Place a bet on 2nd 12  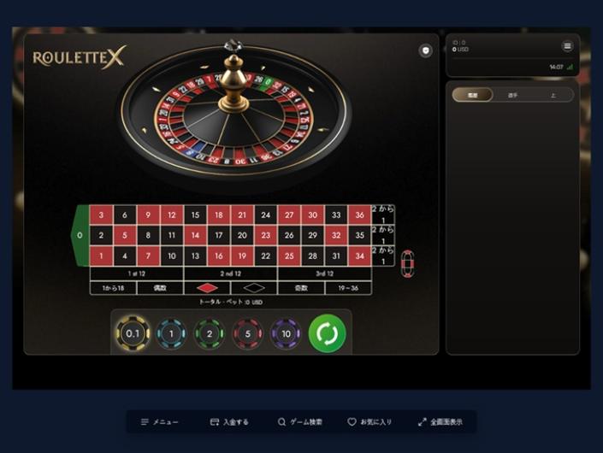231,274
